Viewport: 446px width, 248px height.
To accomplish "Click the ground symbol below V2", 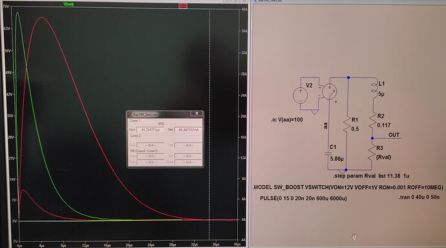I will click(315, 112).
